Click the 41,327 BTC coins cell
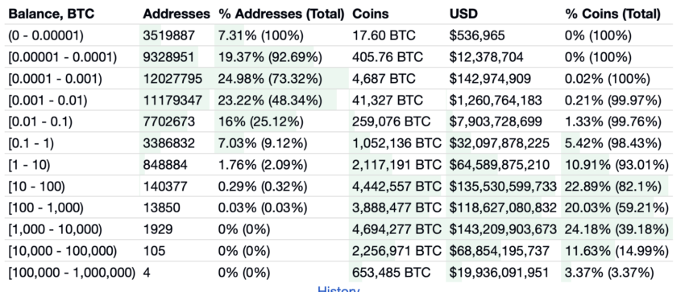 388,101
